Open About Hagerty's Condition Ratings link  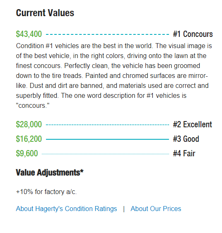(x=66, y=209)
